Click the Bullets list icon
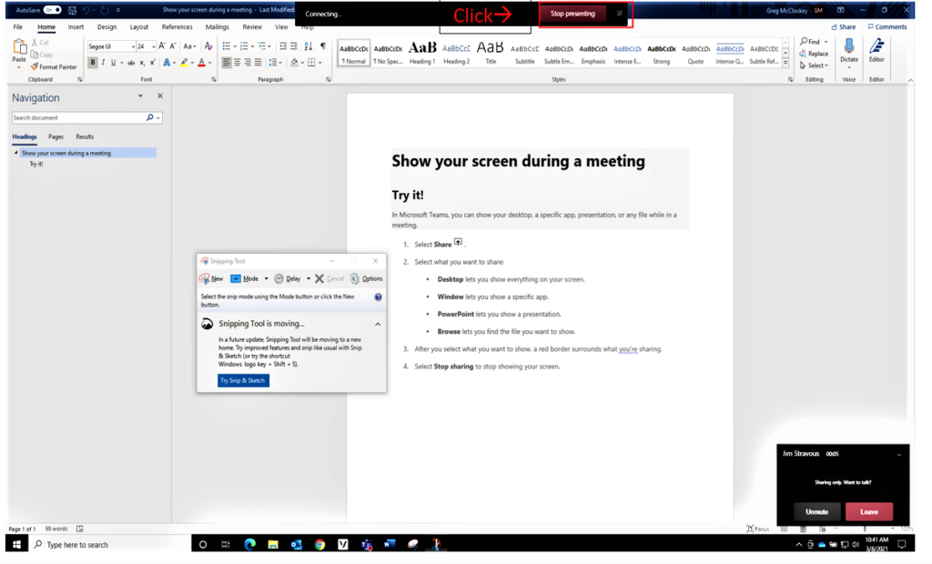Screen dimensions: 932x564 click(x=226, y=45)
